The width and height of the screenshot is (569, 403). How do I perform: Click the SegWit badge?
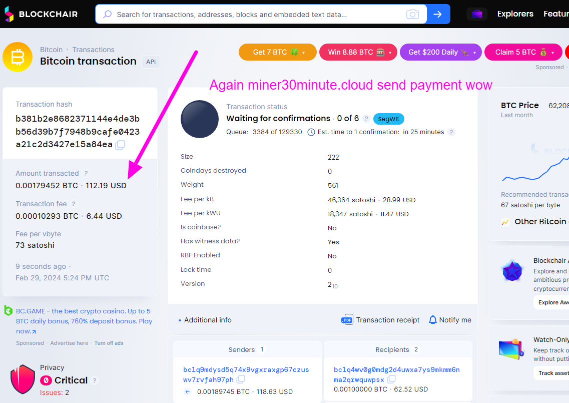[389, 119]
